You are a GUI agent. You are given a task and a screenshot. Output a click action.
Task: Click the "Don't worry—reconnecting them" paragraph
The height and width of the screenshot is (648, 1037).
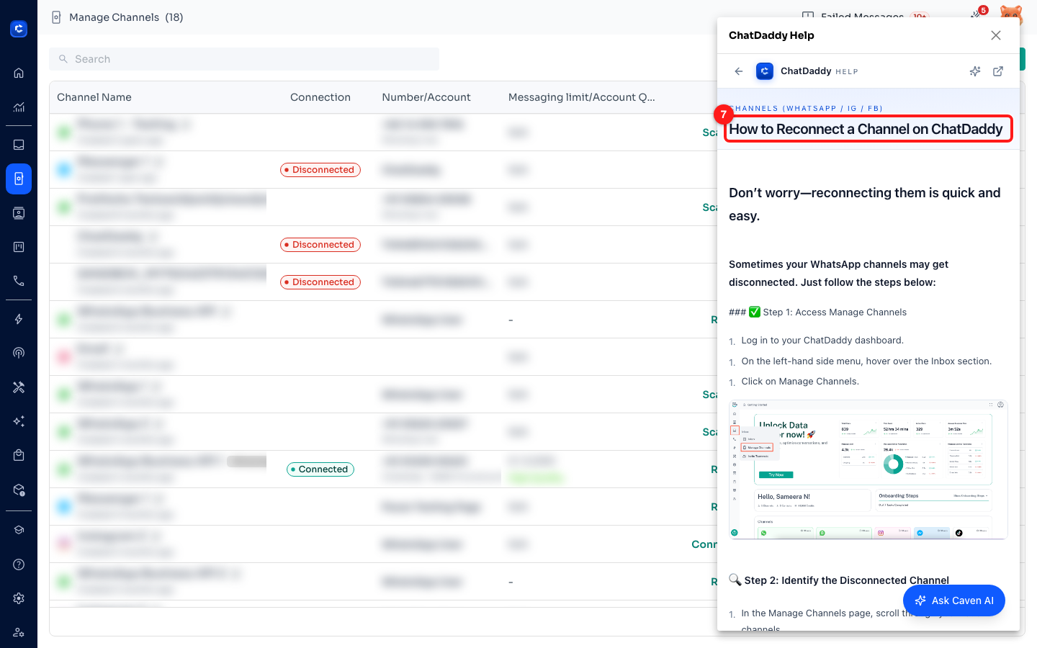(865, 204)
